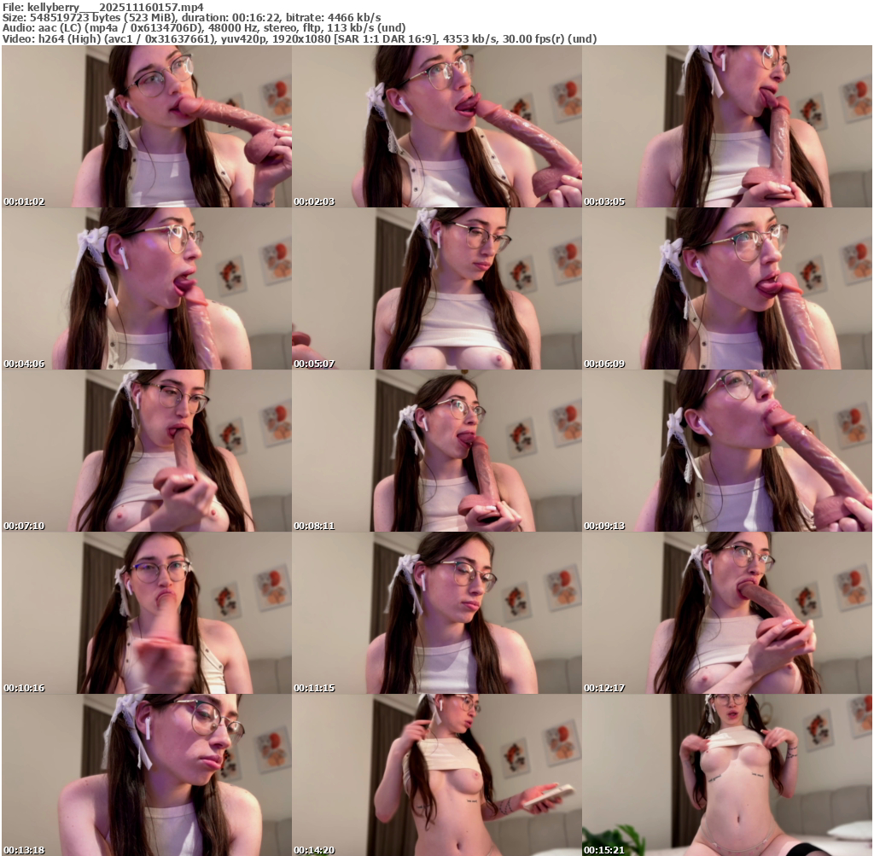Select the thumbnail frame stamped 00:10:16
The width and height of the screenshot is (874, 856).
[147, 613]
